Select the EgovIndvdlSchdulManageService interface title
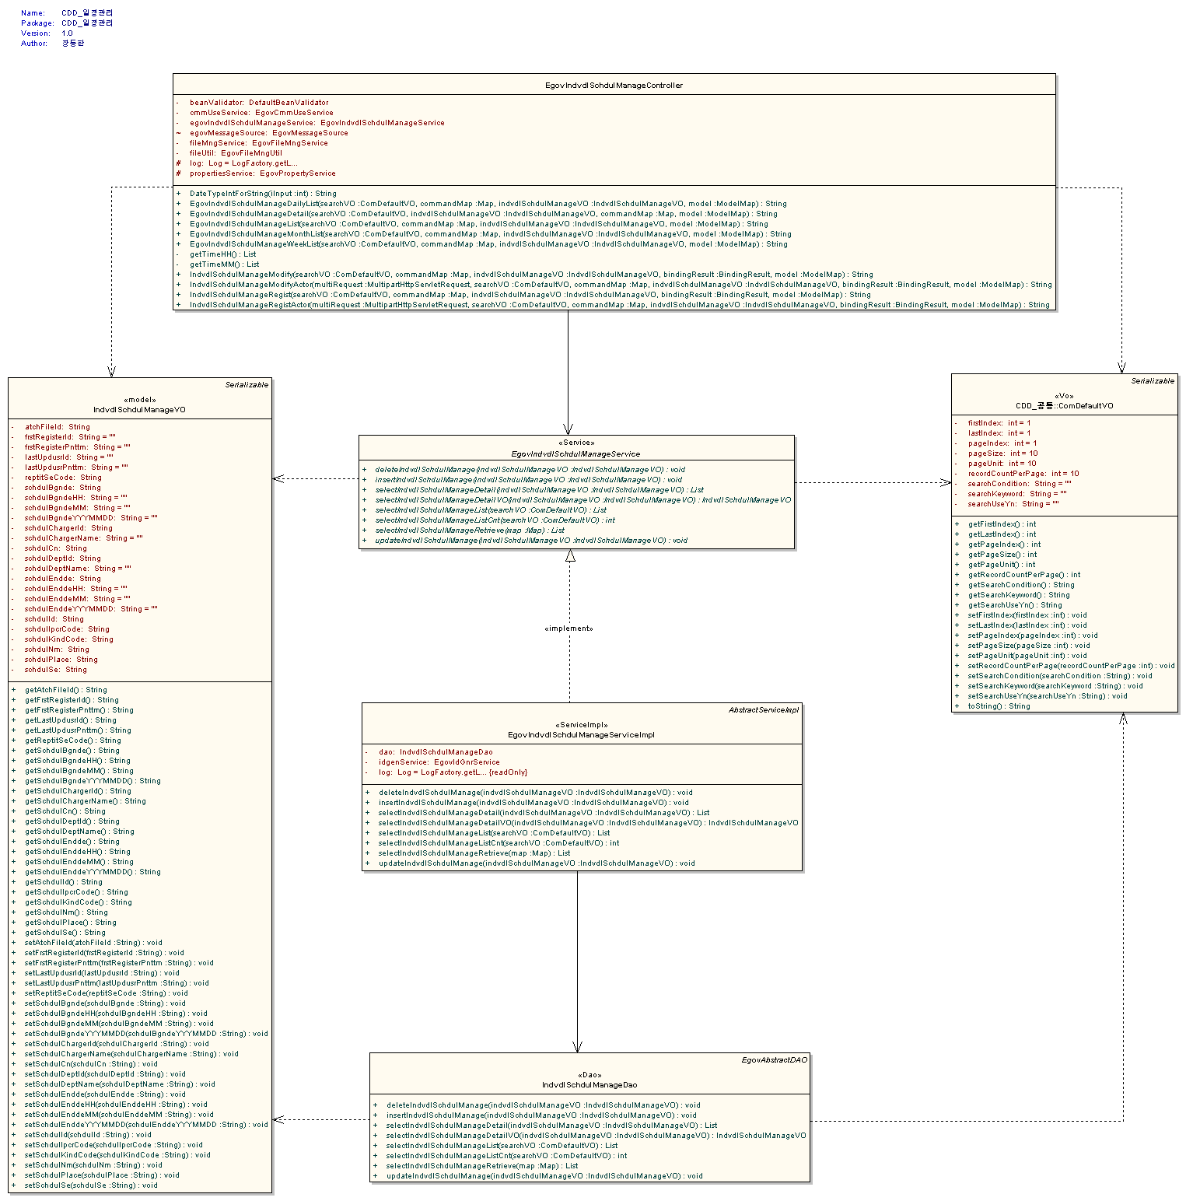This screenshot has height=1201, width=1186. (x=576, y=454)
